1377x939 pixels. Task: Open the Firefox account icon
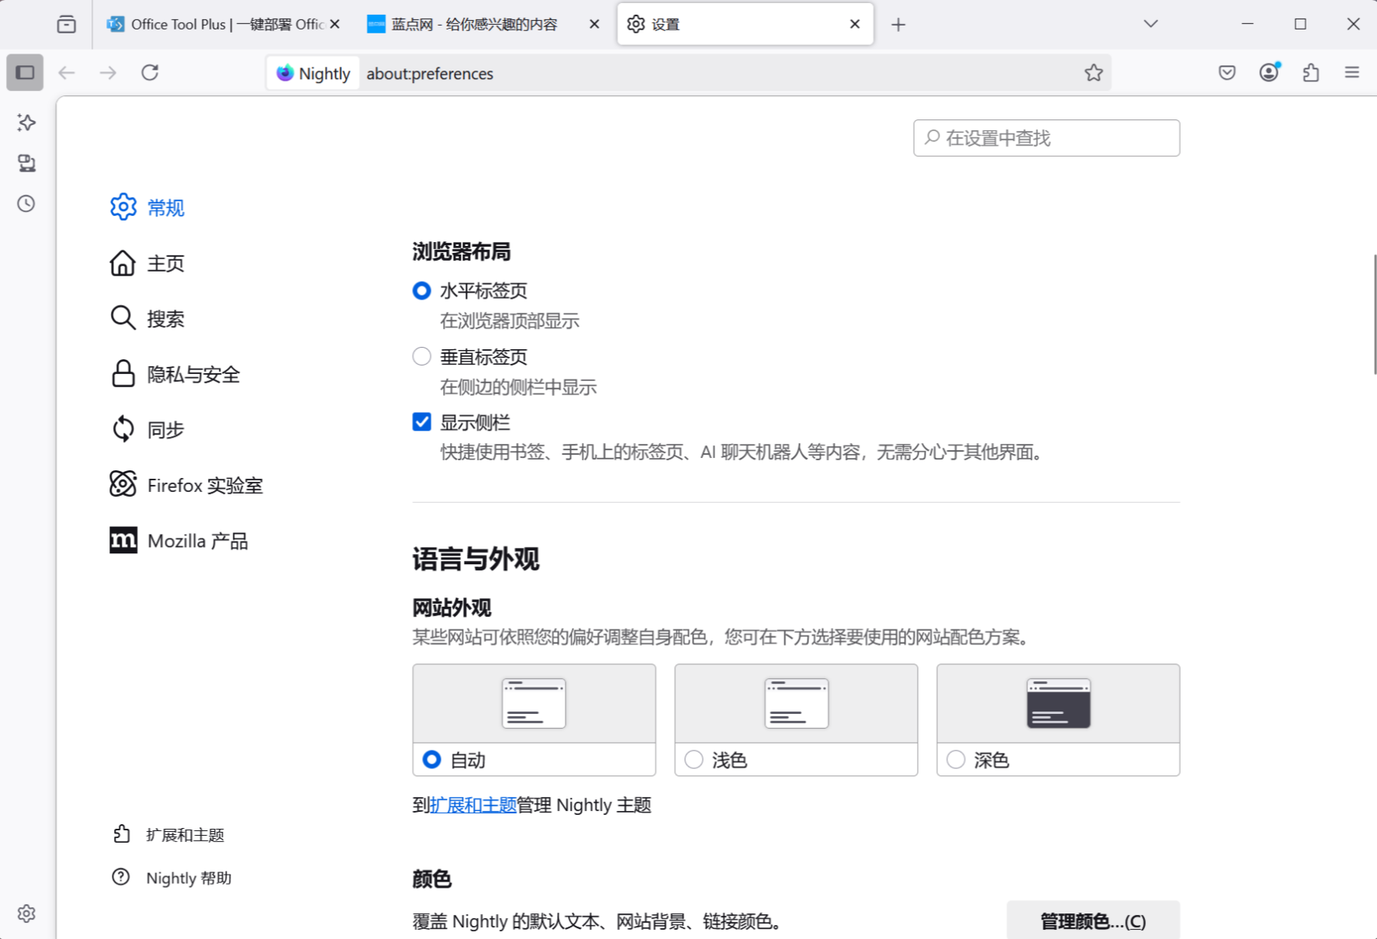[x=1268, y=73]
